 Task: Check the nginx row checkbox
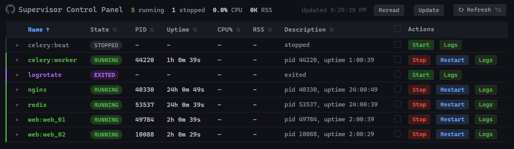click(398, 89)
